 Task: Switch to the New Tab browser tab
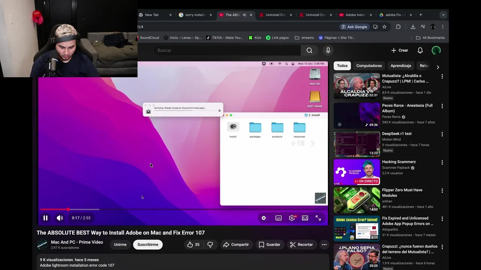154,15
